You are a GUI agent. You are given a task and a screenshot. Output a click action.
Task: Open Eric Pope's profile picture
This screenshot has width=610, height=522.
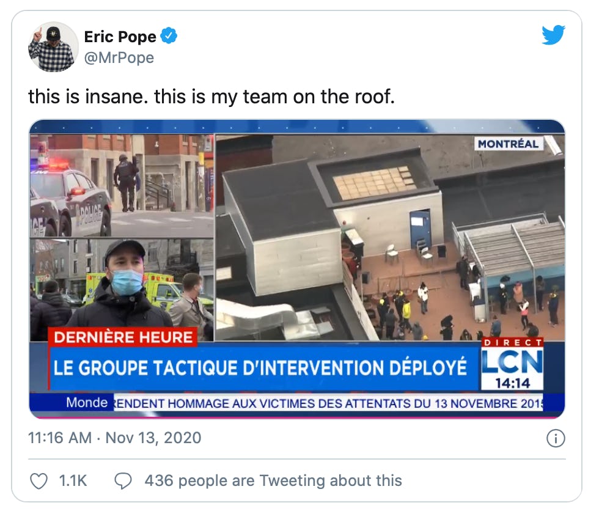(x=53, y=46)
